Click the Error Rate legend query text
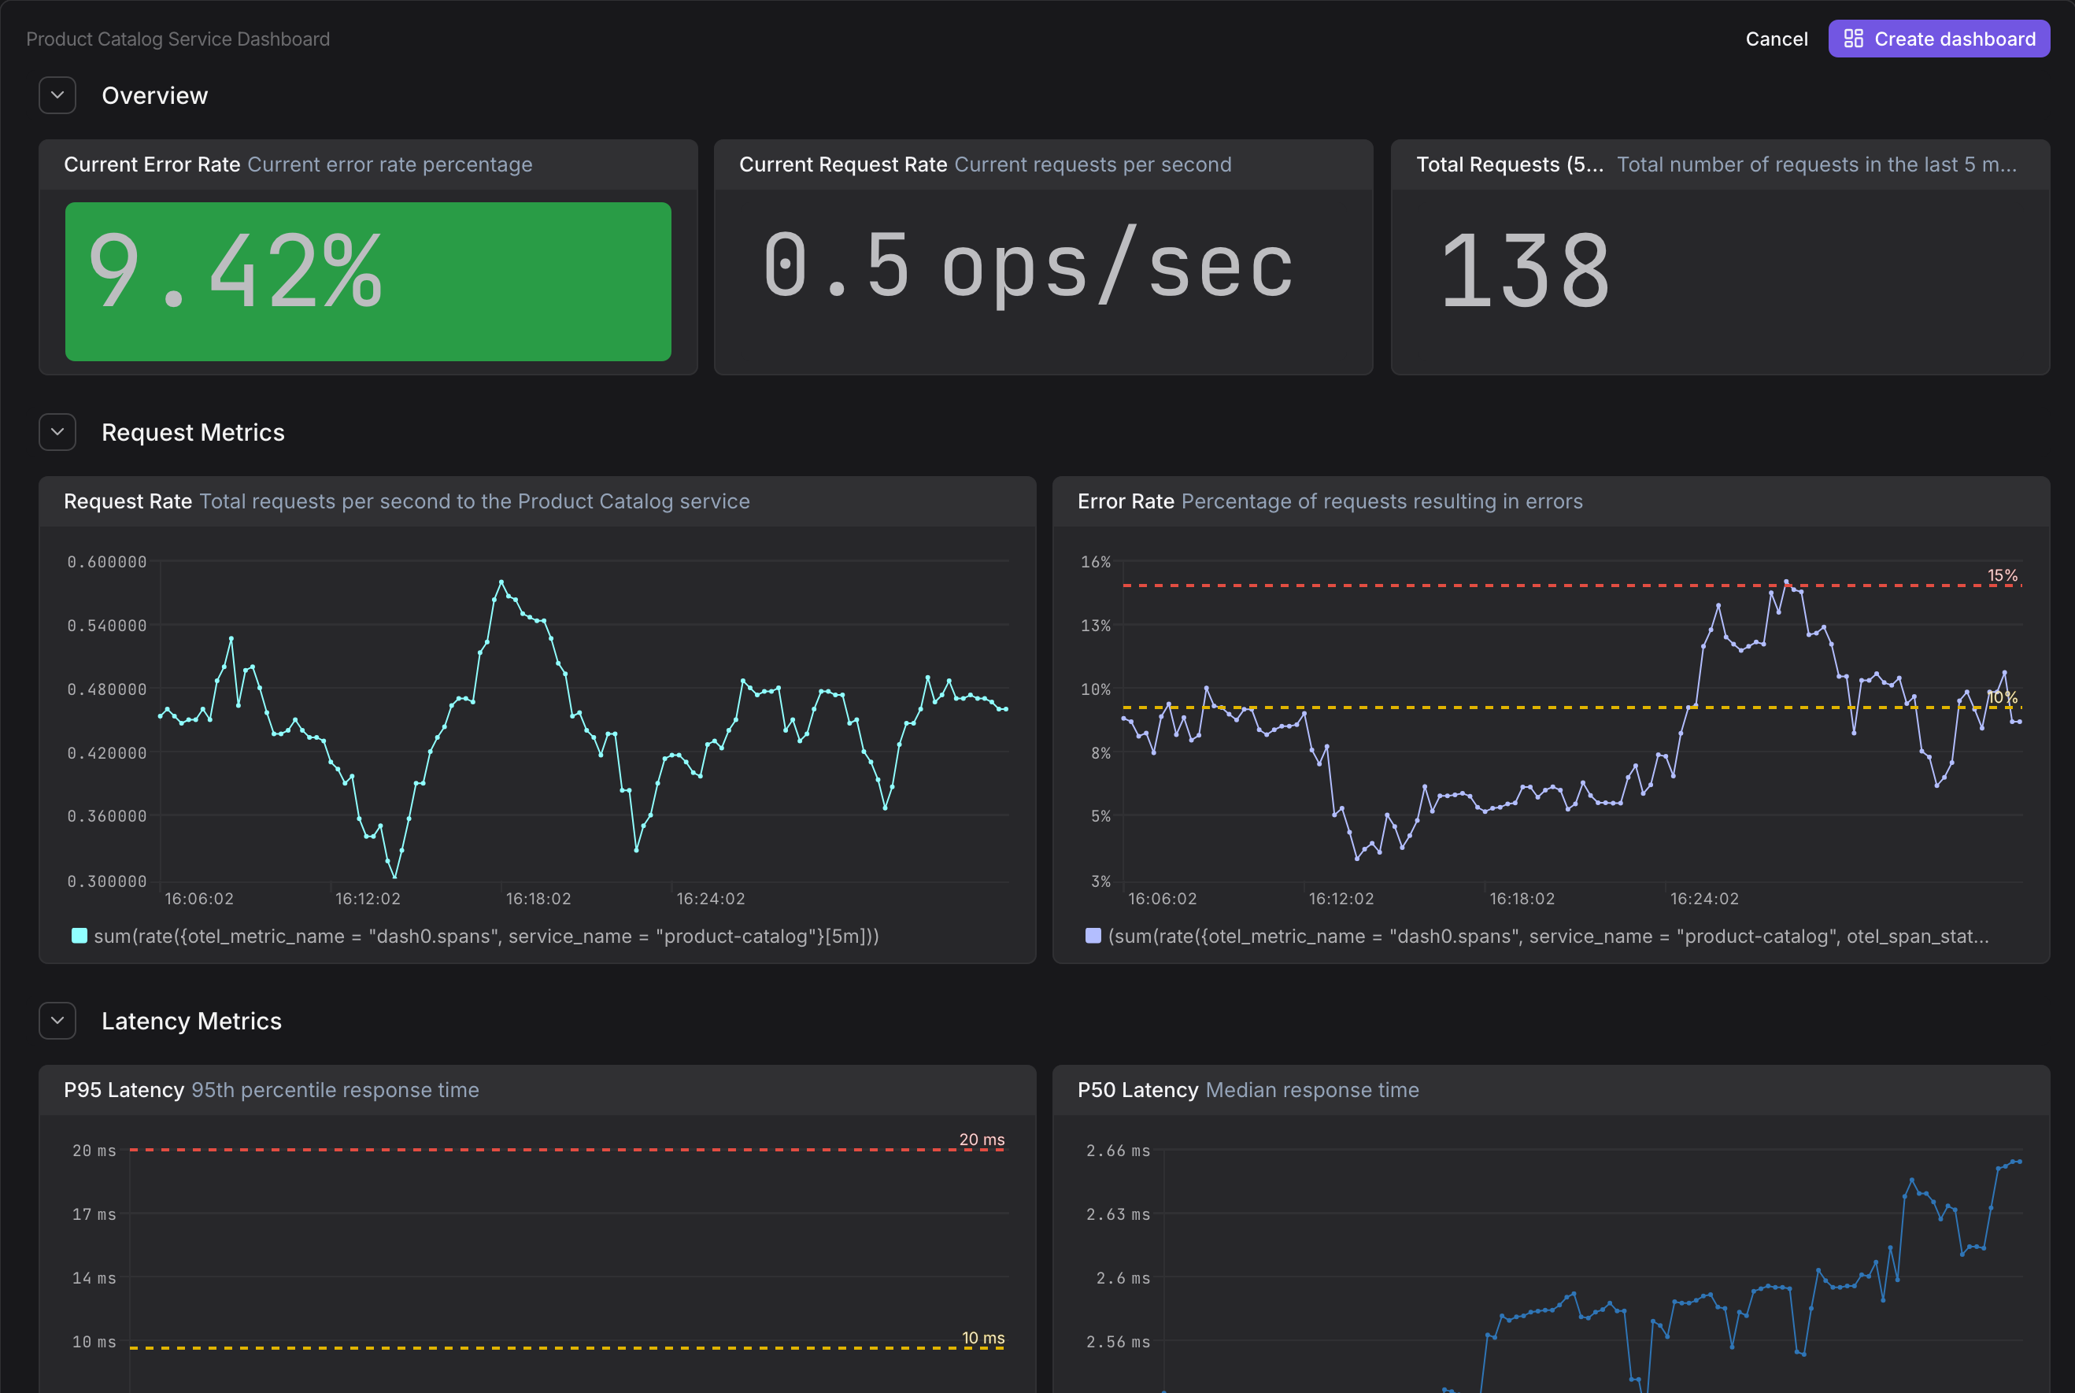This screenshot has height=1393, width=2075. pos(1548,937)
